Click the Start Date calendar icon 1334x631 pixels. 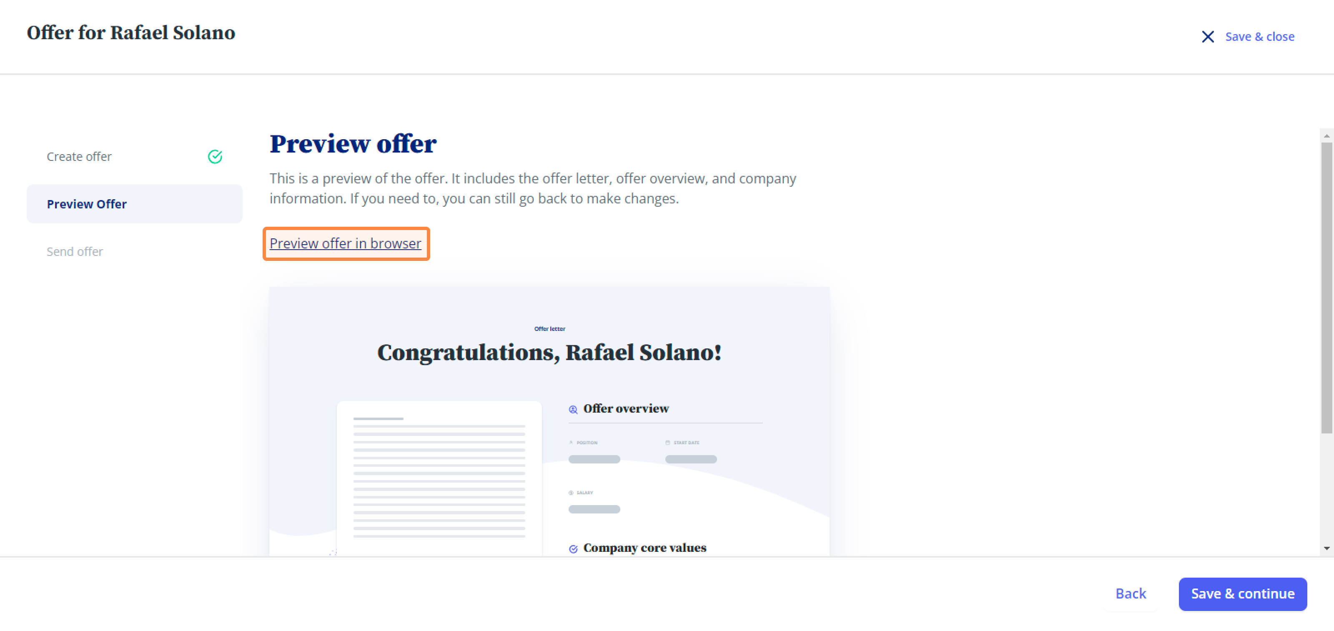(667, 443)
